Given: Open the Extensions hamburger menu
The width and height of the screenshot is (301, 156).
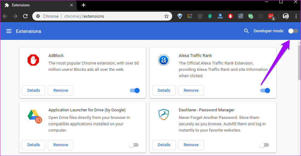Looking at the screenshot, I should (x=9, y=31).
